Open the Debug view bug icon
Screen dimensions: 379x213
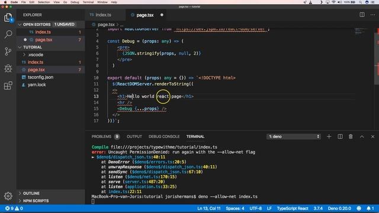pyautogui.click(x=8, y=69)
